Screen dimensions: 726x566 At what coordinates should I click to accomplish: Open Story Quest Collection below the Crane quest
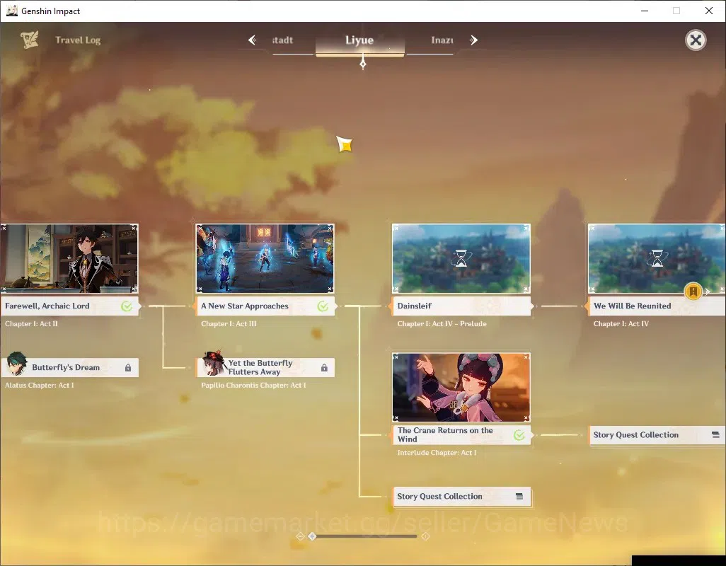(x=461, y=497)
